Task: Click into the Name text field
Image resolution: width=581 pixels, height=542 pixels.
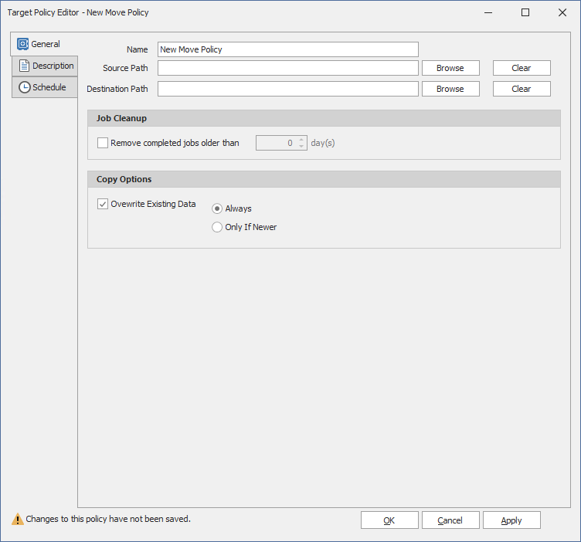Action: (287, 49)
